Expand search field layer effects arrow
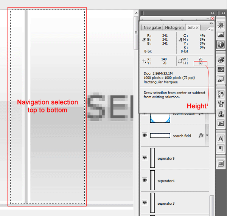The image size is (227, 216). coord(207,136)
